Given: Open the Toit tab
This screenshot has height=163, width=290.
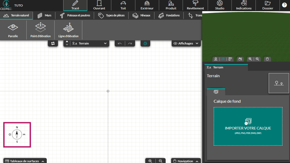Looking at the screenshot, I should 123,5.
